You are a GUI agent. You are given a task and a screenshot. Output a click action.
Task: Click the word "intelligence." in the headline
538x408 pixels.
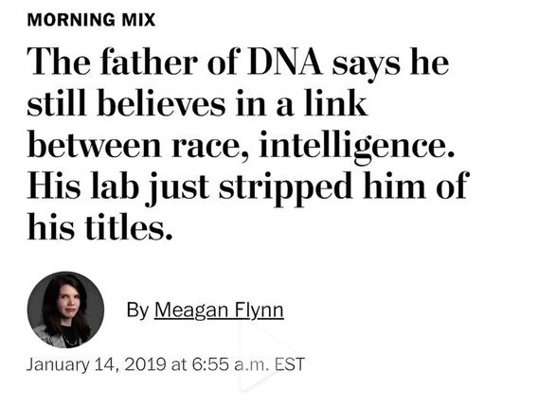(357, 147)
